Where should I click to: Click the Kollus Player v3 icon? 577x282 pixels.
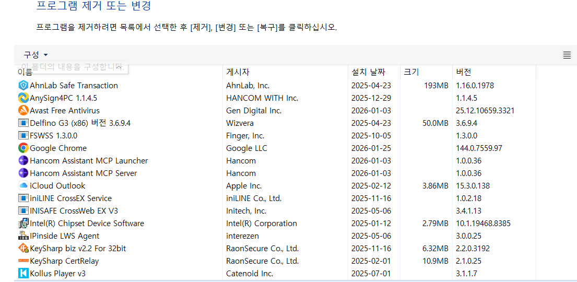click(x=23, y=274)
